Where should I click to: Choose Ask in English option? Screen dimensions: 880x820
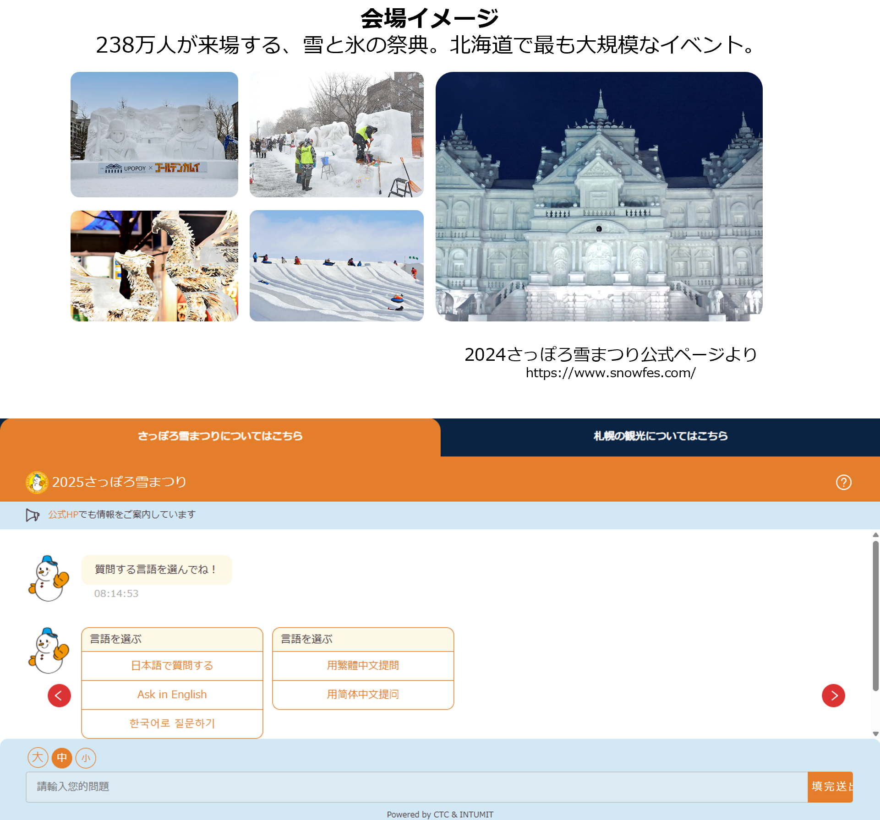171,695
